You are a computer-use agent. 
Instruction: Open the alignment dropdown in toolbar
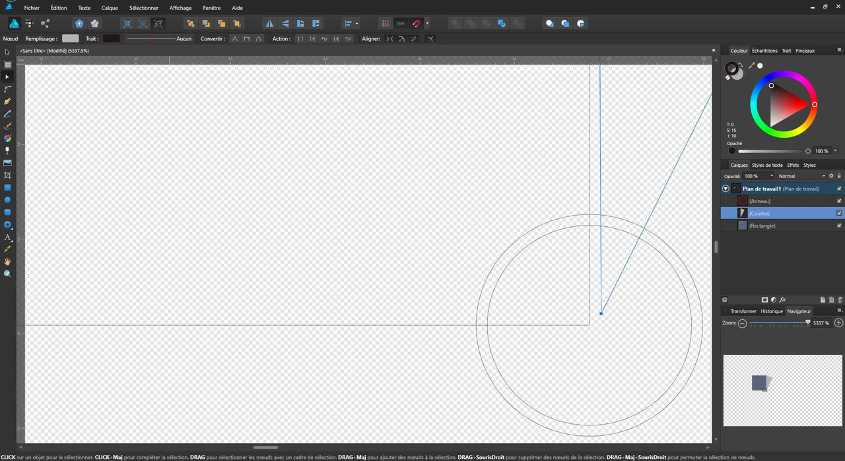click(351, 23)
